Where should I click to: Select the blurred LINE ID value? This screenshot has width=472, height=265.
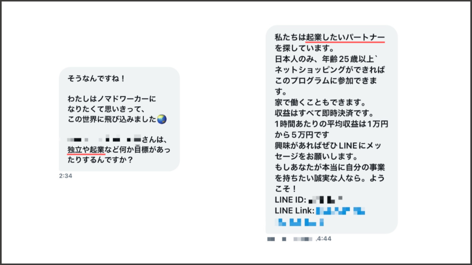coord(325,200)
